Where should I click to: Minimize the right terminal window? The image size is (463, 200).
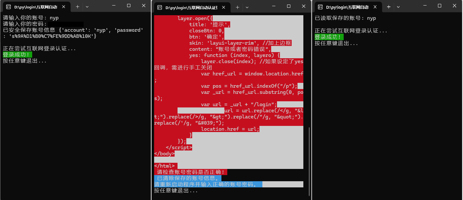[425, 6]
